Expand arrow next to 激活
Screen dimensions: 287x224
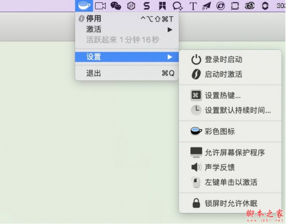[170, 30]
